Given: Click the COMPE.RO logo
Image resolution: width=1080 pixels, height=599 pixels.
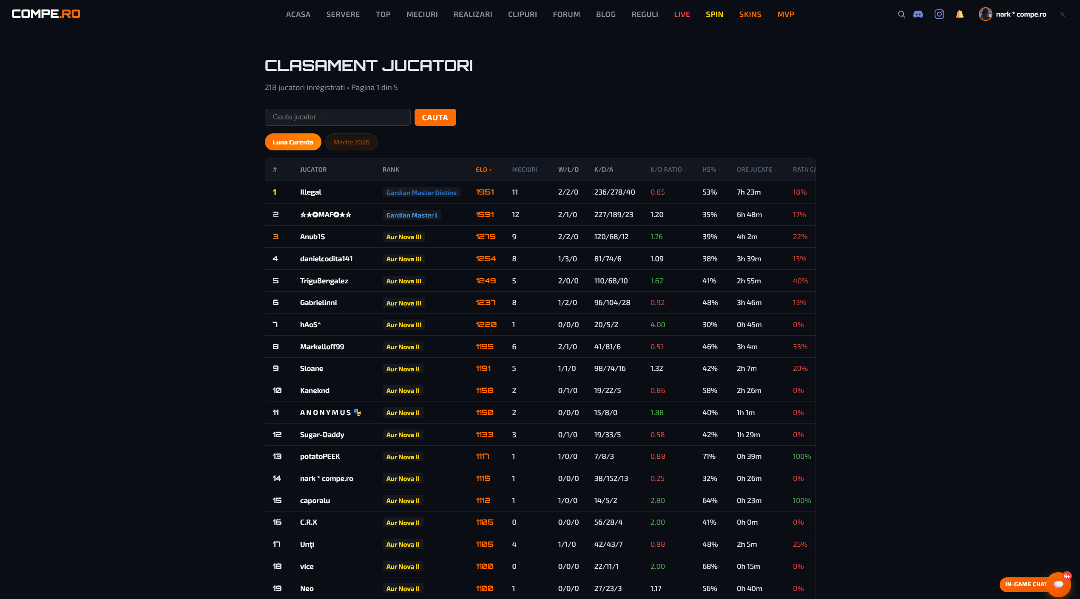Looking at the screenshot, I should click(46, 13).
